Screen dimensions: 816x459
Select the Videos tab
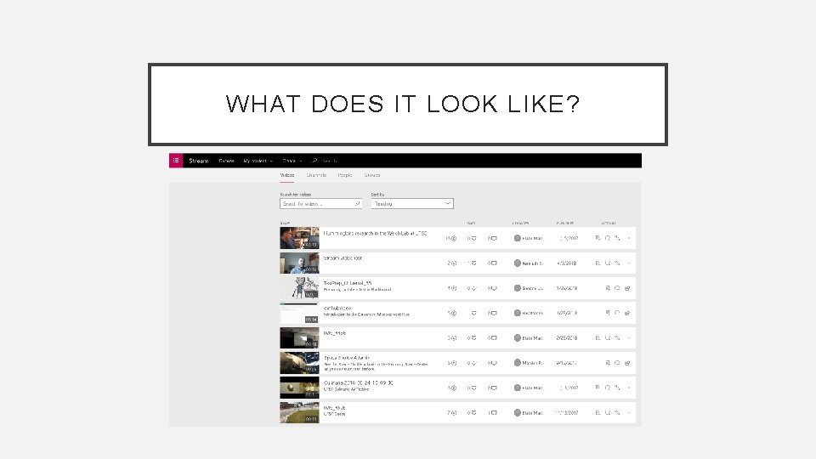pos(287,175)
